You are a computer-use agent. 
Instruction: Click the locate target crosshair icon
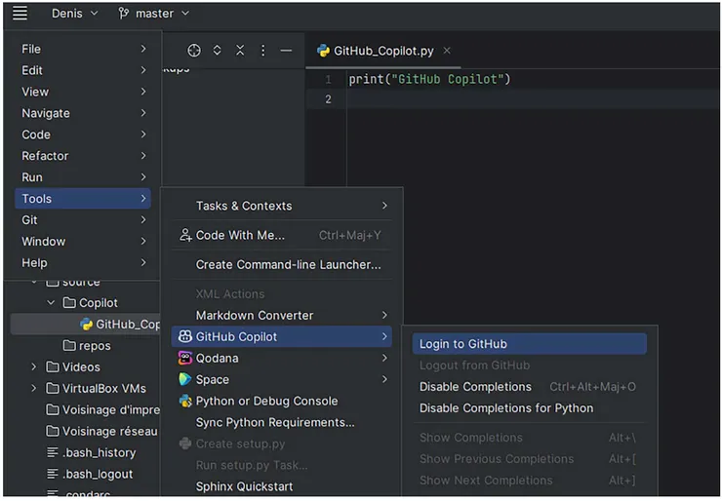[x=194, y=51]
